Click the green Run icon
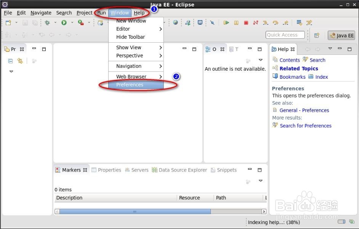 point(64,22)
